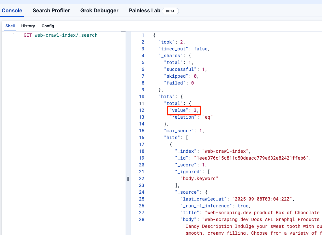
Task: Click the response panel scrollbar thumb
Action: 124,32
